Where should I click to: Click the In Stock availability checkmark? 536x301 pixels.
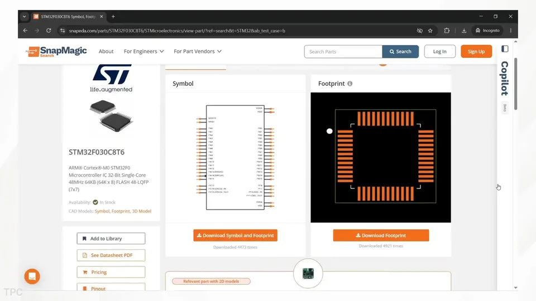coord(95,202)
